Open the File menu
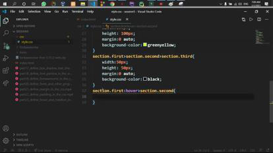Screen dimensions: 273x153 (12, 11)
